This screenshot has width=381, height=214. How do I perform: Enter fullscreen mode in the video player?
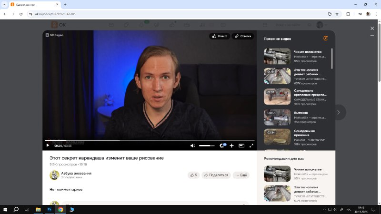251,146
